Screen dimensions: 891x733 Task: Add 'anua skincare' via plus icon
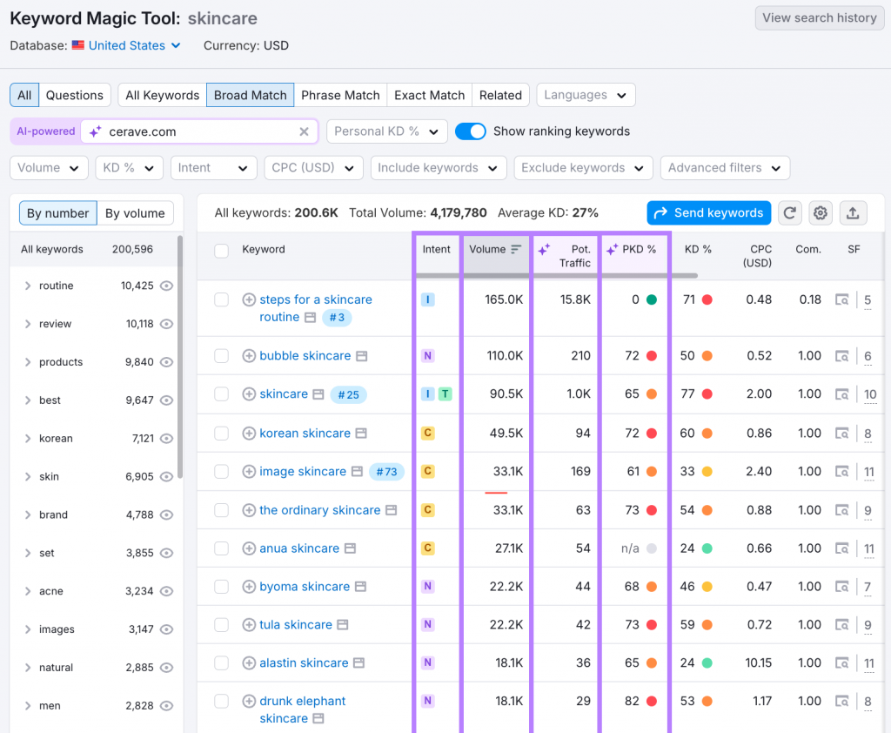249,548
